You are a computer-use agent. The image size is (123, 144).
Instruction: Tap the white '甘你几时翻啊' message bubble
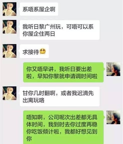(x=60, y=96)
